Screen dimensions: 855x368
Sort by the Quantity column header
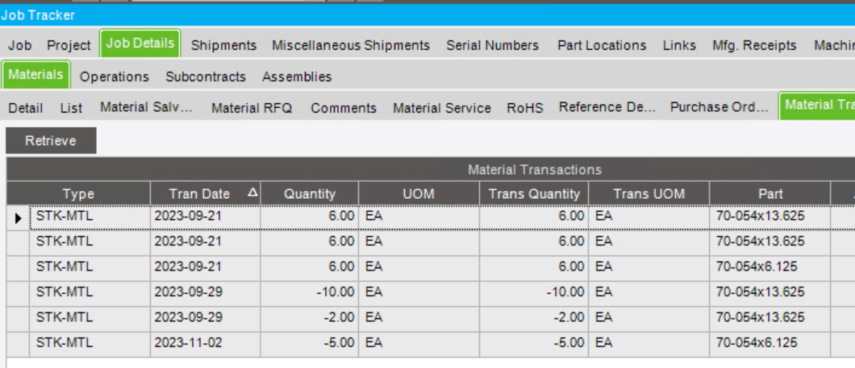tap(310, 193)
